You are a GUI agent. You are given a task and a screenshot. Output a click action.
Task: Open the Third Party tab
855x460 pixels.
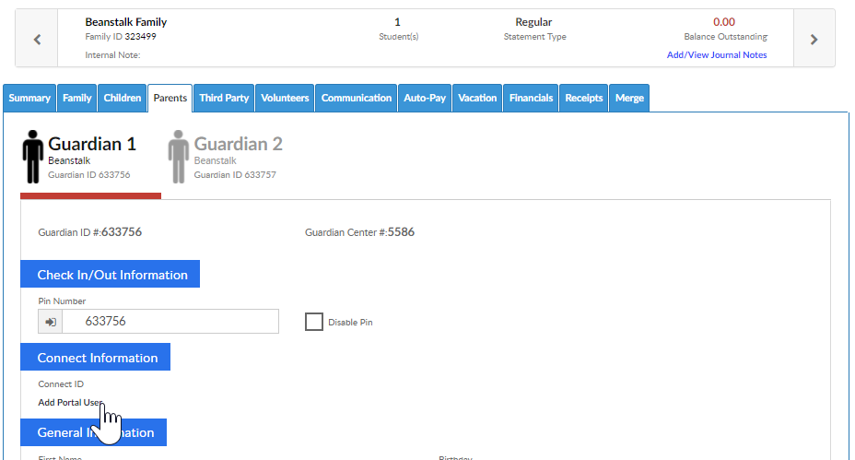[224, 99]
